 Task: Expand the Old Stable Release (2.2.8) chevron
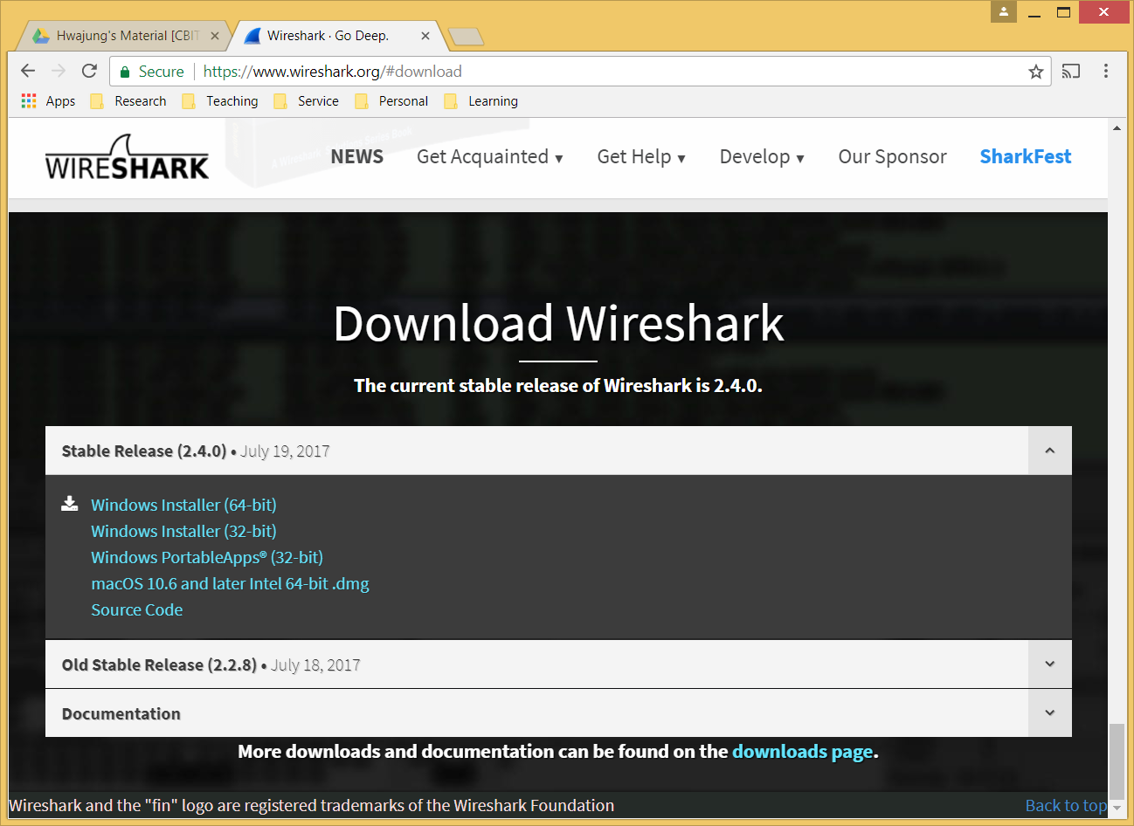tap(1050, 664)
